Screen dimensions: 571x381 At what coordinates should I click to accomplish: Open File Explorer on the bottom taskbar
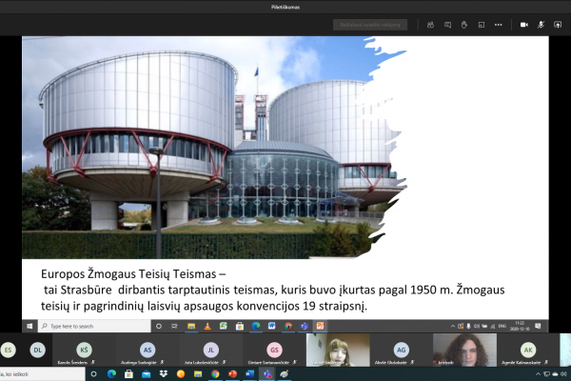click(x=198, y=374)
